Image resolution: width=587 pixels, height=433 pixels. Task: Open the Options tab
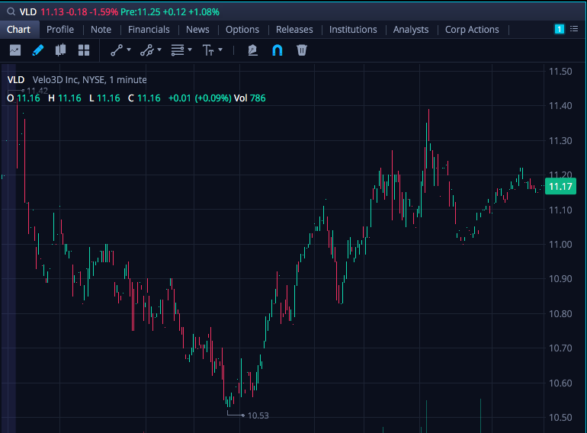[242, 30]
